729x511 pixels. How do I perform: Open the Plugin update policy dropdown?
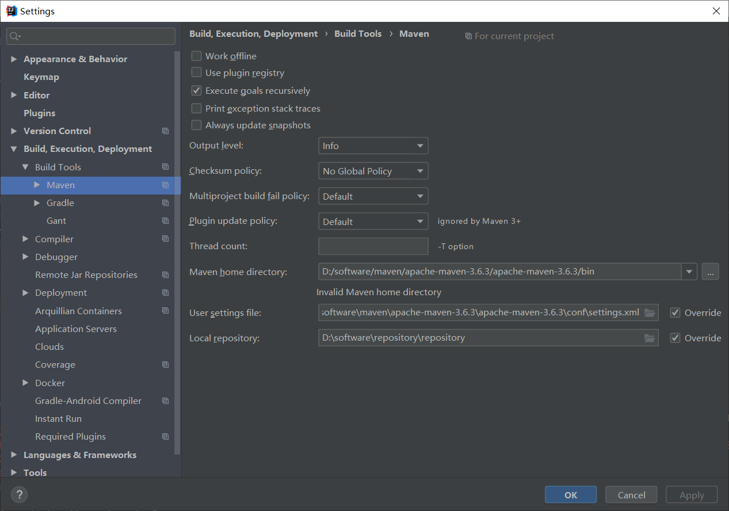[373, 222]
